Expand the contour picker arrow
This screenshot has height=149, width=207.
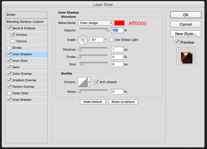point(89,82)
